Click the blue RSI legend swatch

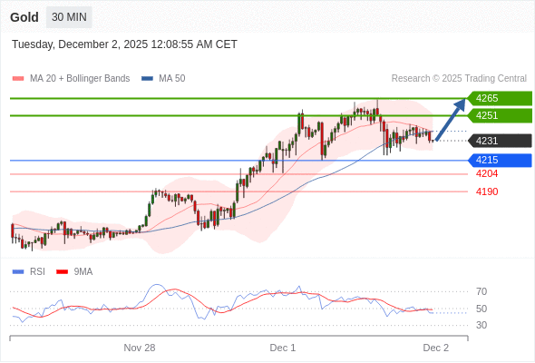(18, 272)
